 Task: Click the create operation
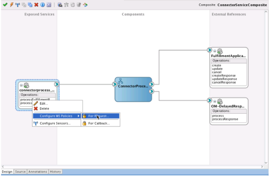[x=217, y=66]
